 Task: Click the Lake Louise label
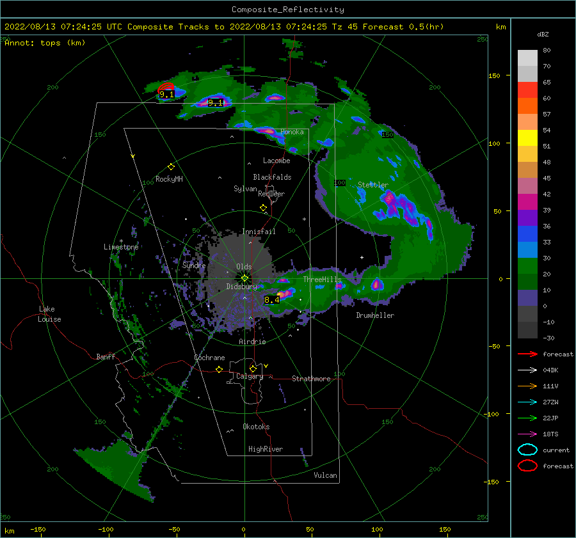coord(49,314)
